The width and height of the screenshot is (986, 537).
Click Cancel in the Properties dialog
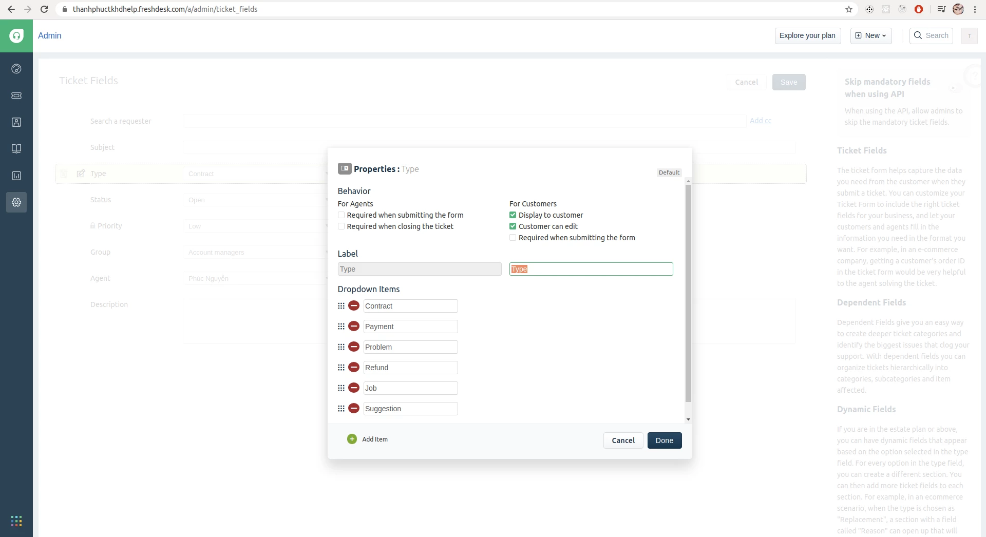click(x=623, y=440)
